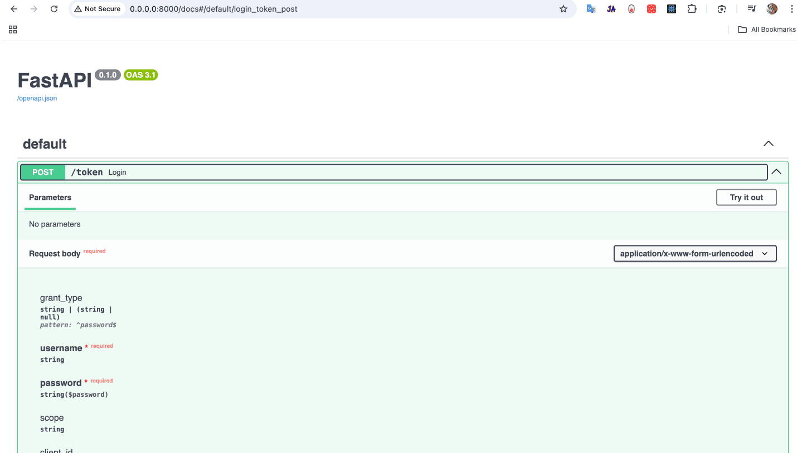797x453 pixels.
Task: Click the chevron beside POST /token
Action: (776, 173)
